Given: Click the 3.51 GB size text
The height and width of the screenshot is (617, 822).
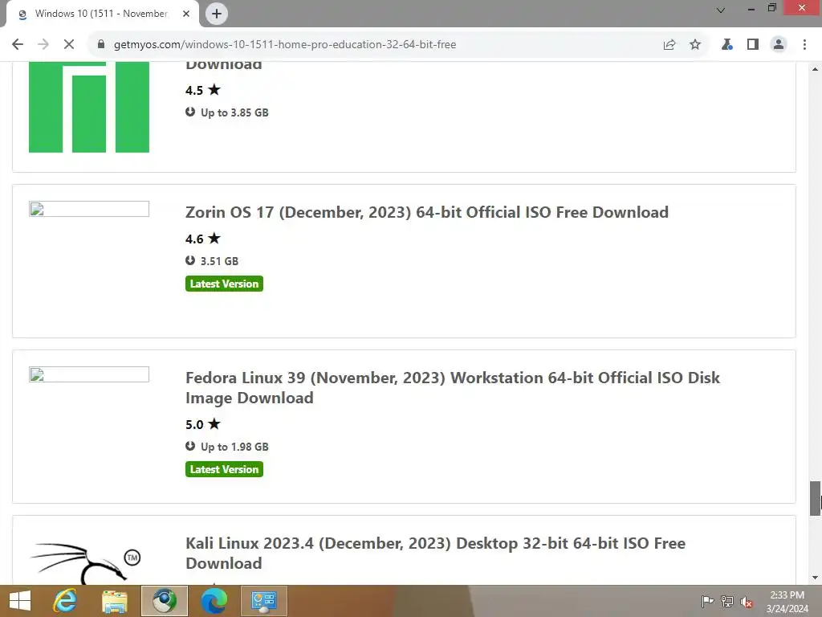Looking at the screenshot, I should click(219, 261).
